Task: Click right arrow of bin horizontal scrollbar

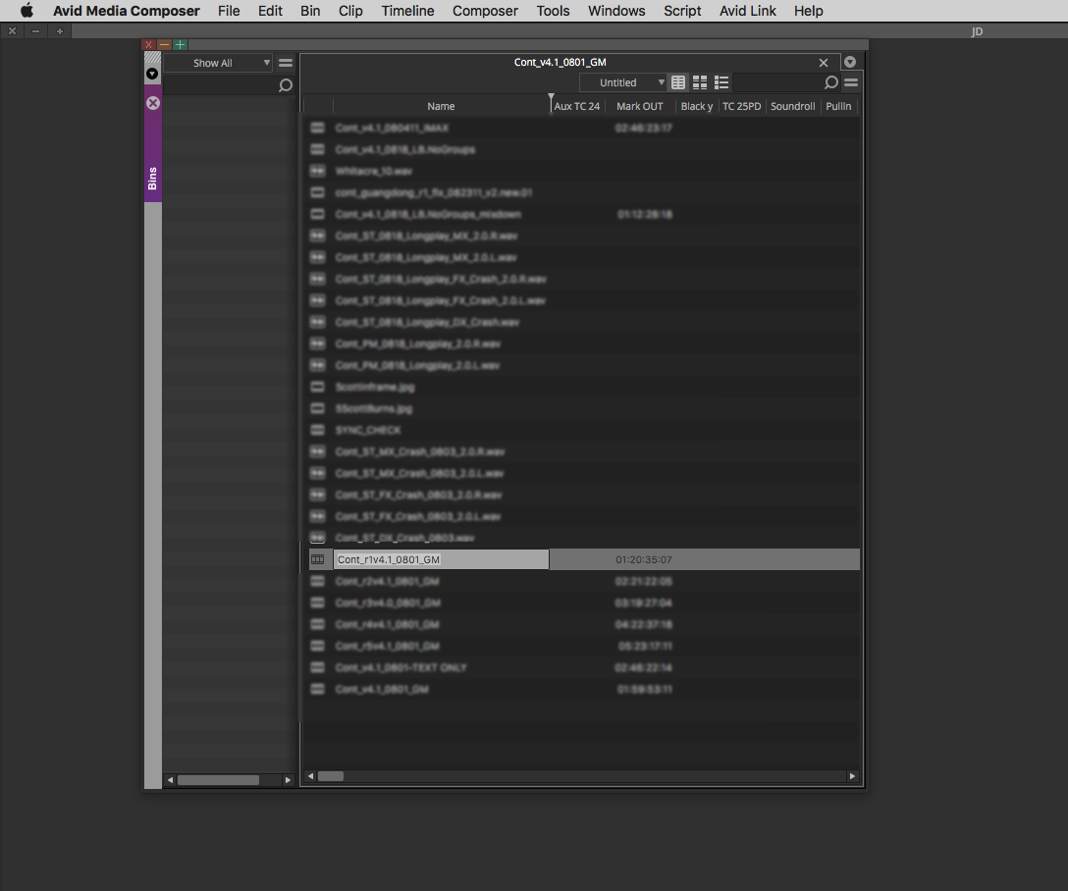Action: 852,776
